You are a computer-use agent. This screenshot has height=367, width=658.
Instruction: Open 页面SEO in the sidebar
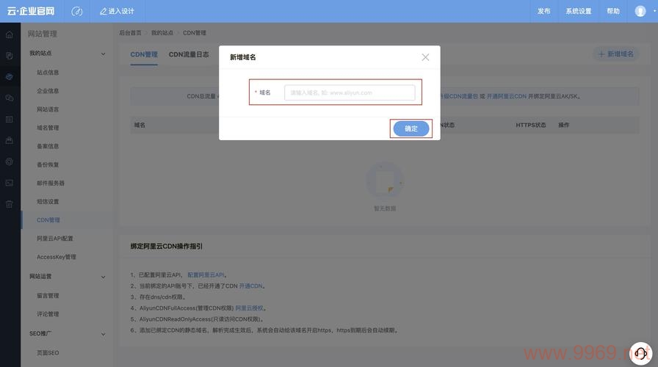click(x=48, y=353)
